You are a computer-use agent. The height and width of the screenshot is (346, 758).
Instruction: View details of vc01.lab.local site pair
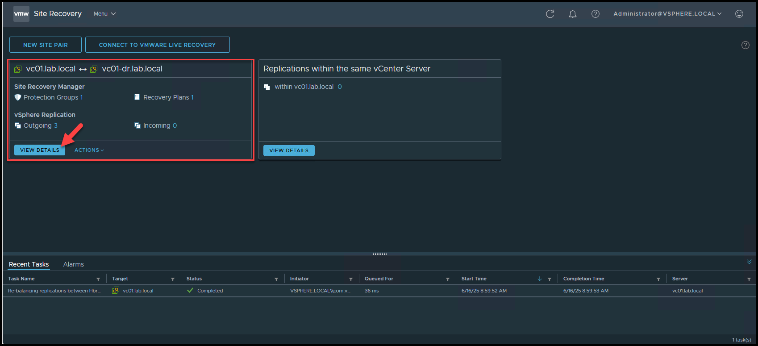point(40,150)
